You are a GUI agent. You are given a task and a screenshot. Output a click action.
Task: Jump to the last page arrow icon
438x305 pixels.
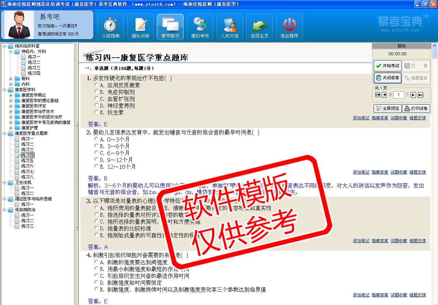421,95
